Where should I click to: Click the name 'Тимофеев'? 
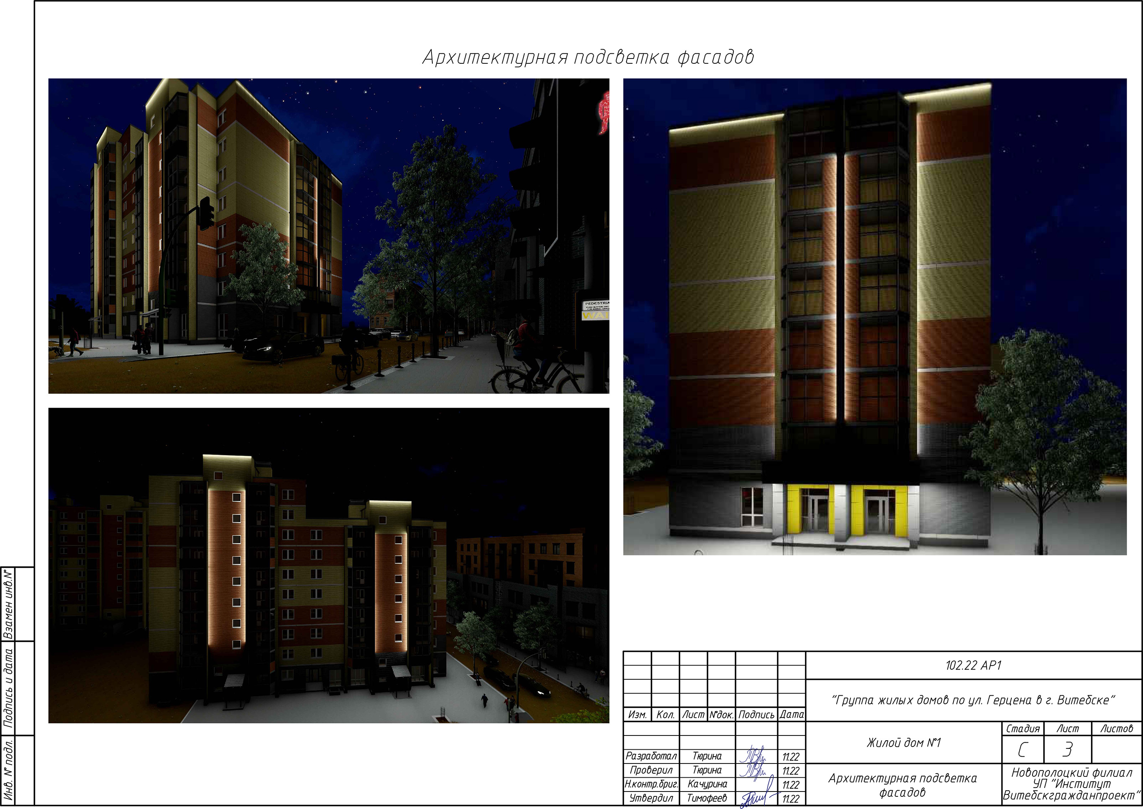coord(707,798)
